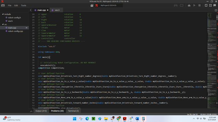Image resolution: width=218 pixels, height=122 pixels.
Task: Click the slot selector icon next to project name
Action: click(92, 6)
